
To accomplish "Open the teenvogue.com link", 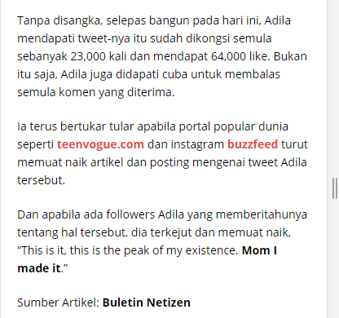I will click(100, 144).
